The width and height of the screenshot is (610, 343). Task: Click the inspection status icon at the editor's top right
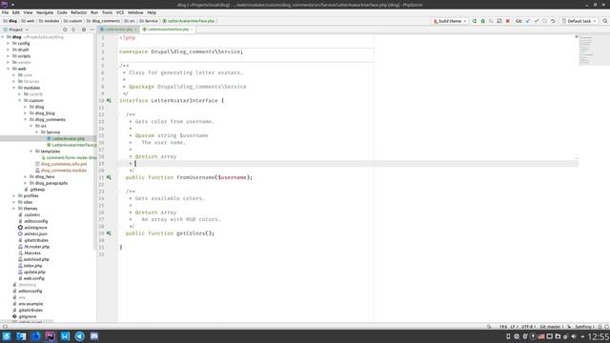point(577,36)
